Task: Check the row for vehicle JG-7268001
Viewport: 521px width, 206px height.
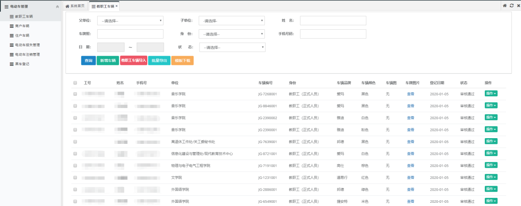Action: pos(75,94)
